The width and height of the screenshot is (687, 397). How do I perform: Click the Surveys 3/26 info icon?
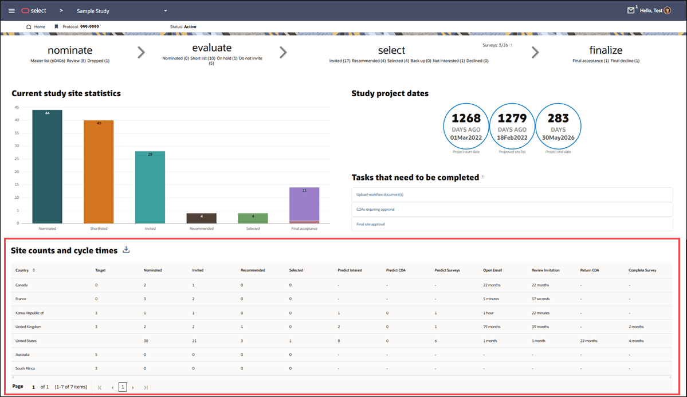(511, 45)
